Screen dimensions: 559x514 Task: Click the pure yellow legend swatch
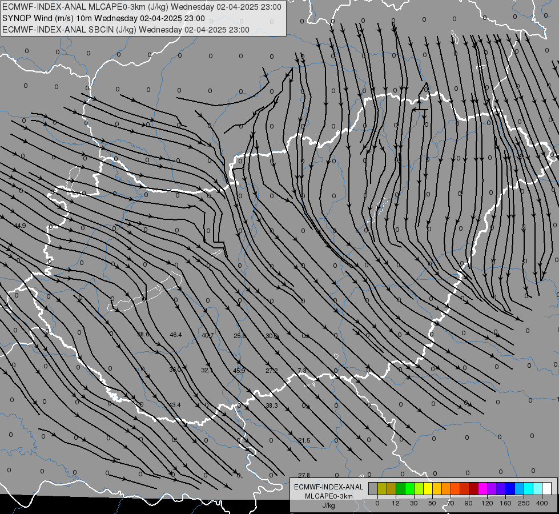(x=428, y=488)
